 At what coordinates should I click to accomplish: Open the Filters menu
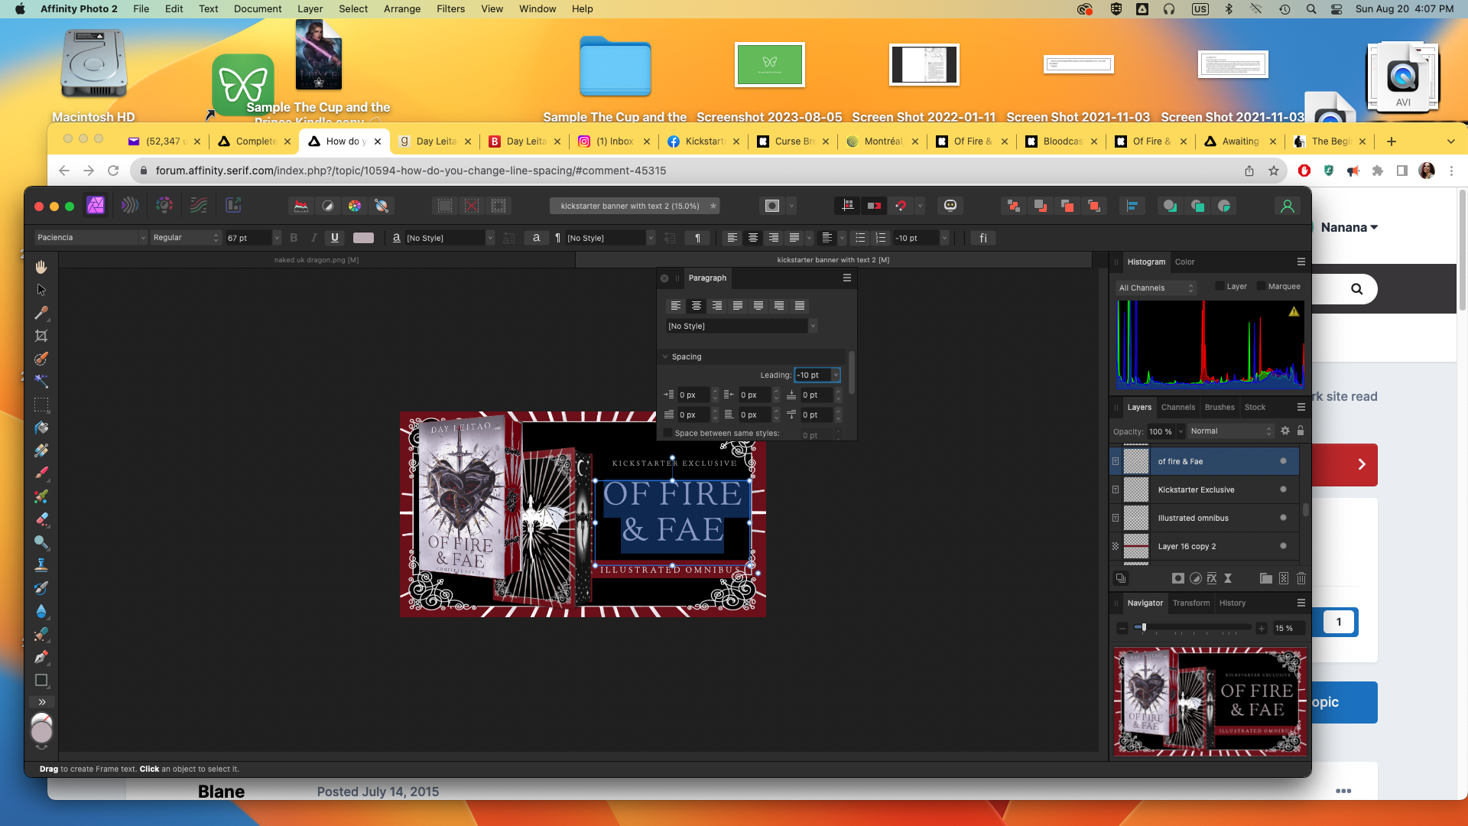point(450,9)
